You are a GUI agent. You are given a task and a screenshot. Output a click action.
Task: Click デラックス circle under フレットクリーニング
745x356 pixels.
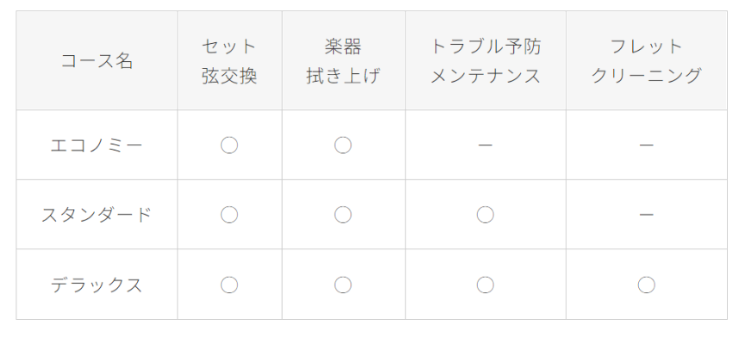pos(646,285)
